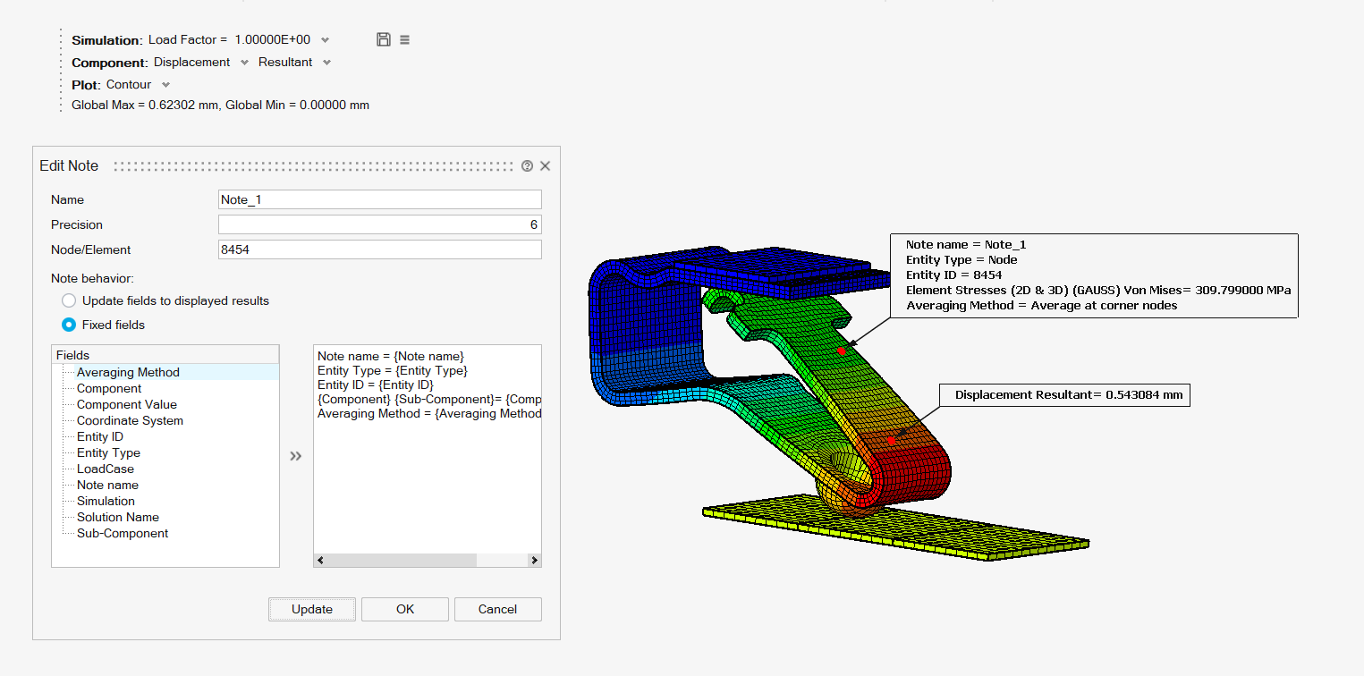Click the scrollbar left arrow in note text
The width and height of the screenshot is (1364, 676).
point(321,561)
